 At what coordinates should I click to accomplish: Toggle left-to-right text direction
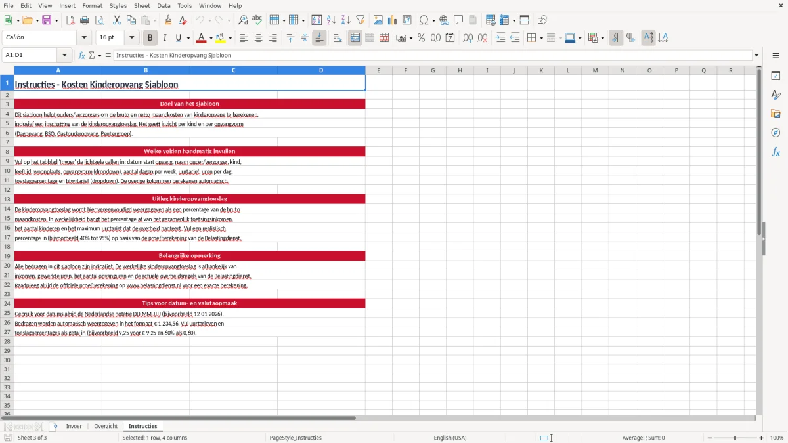(x=616, y=38)
